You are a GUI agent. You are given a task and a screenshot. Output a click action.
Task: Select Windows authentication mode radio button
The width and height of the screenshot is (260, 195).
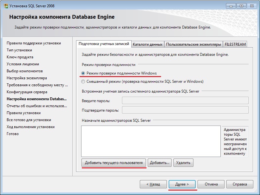click(83, 73)
